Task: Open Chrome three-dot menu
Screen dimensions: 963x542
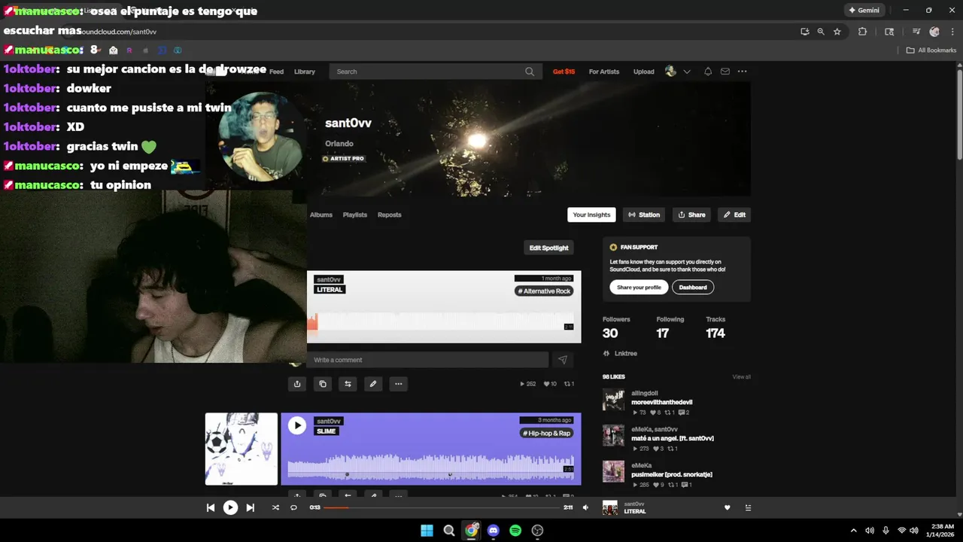Action: point(952,32)
